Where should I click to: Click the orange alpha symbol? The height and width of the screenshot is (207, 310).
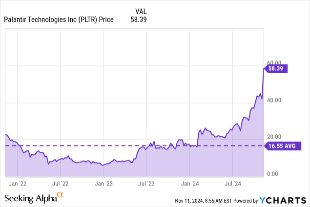point(61,195)
